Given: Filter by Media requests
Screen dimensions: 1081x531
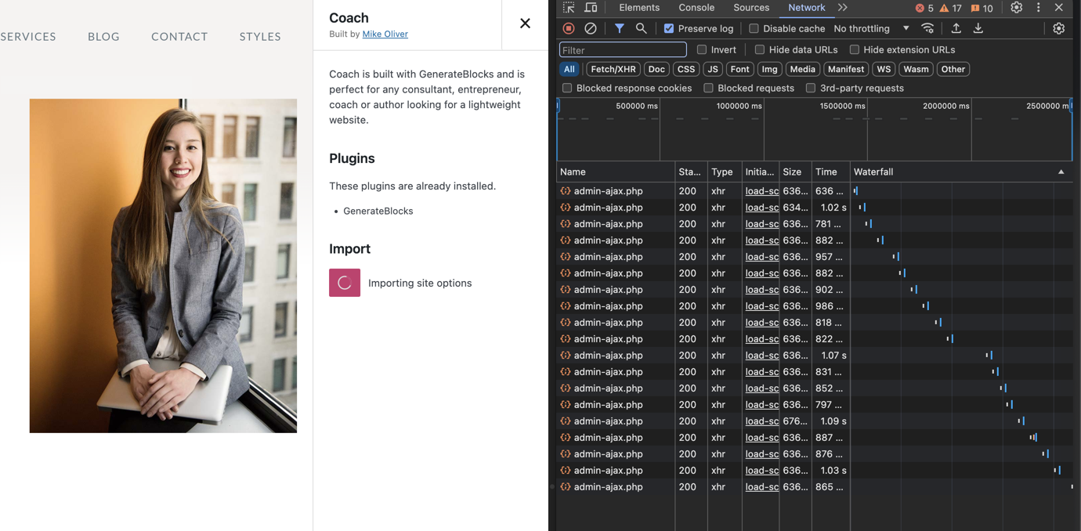Looking at the screenshot, I should click(802, 69).
